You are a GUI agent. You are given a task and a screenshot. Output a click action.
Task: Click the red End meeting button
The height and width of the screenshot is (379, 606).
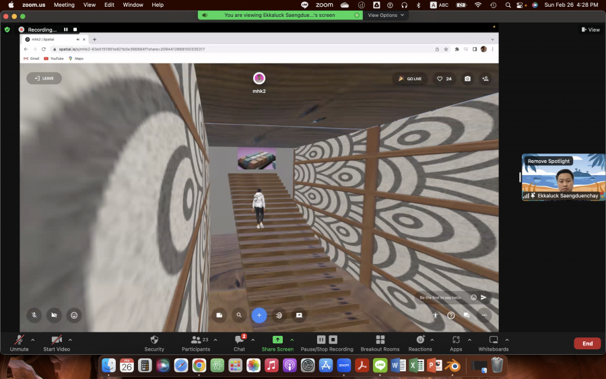tap(587, 343)
